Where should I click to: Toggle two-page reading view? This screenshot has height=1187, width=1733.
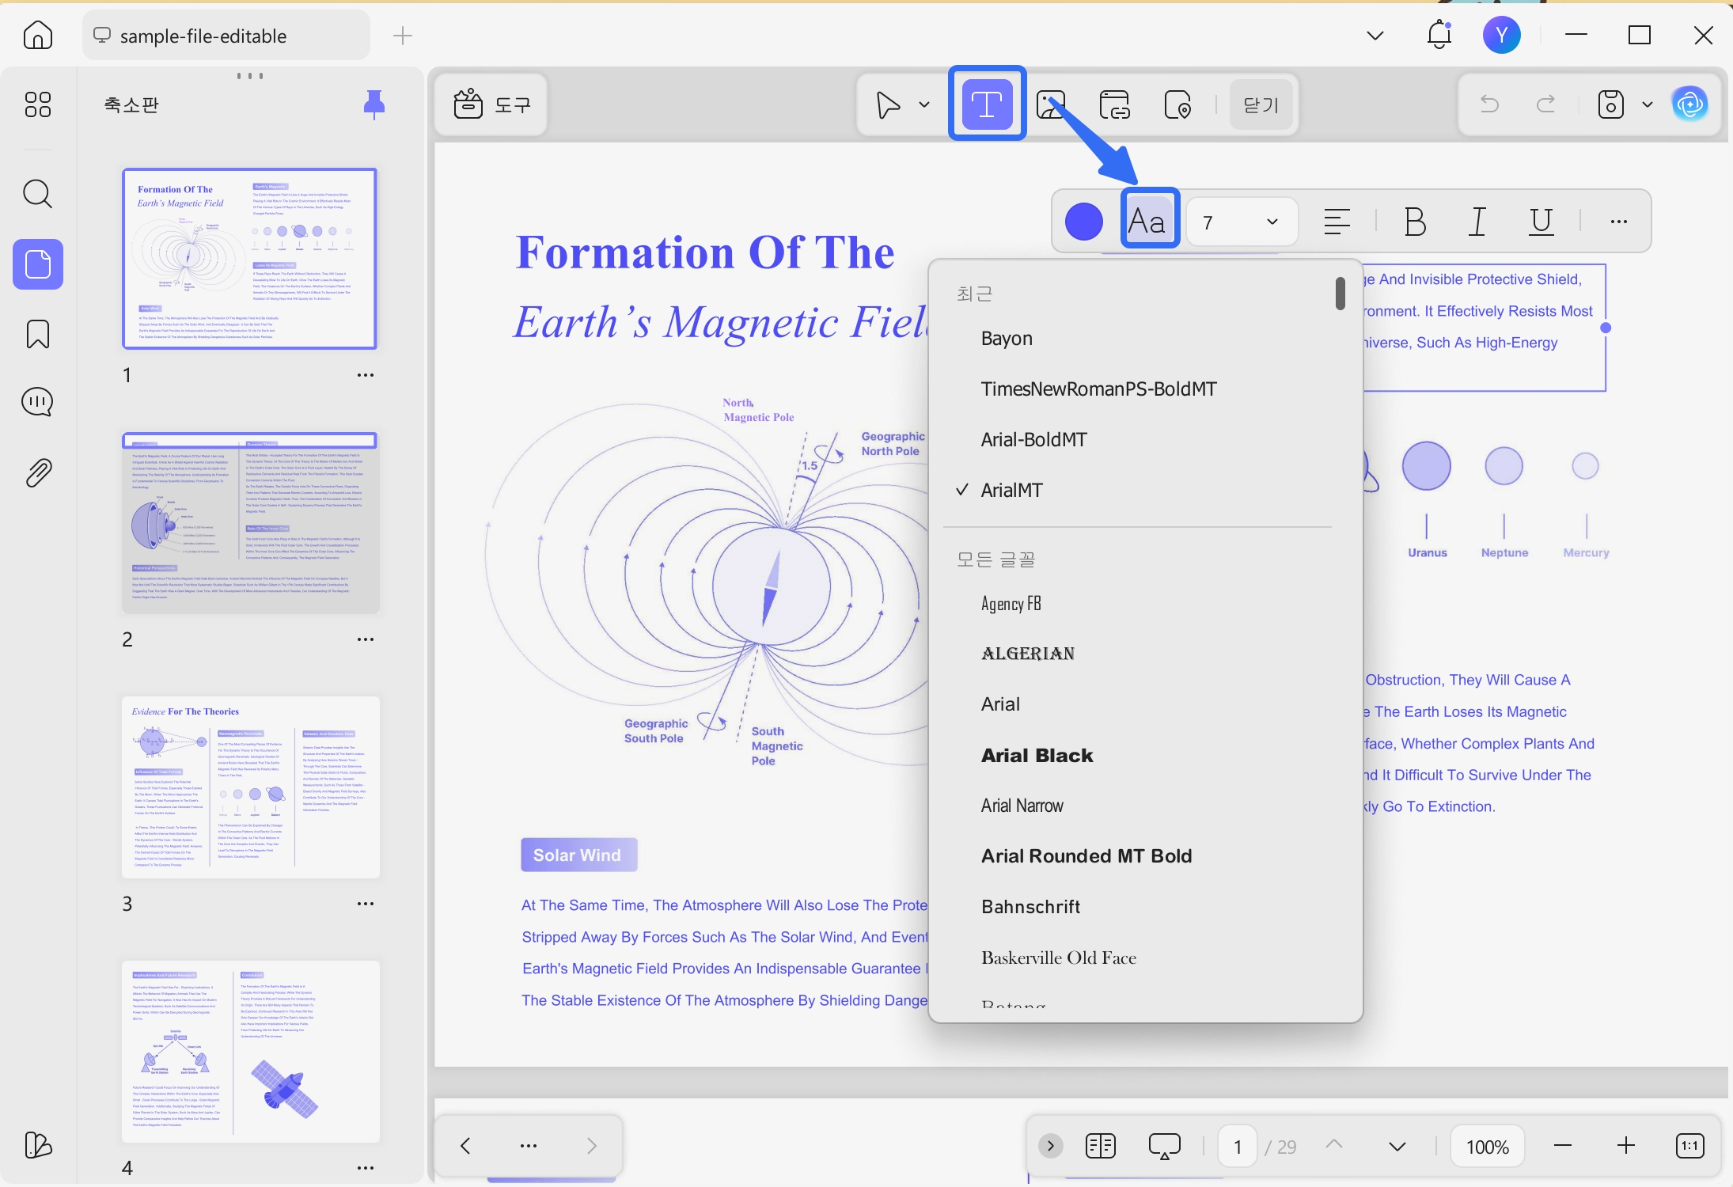1101,1146
